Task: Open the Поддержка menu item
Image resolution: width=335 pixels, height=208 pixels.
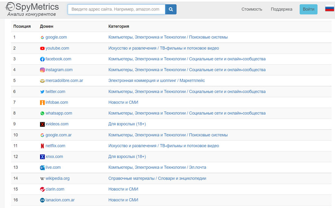Action: click(281, 9)
